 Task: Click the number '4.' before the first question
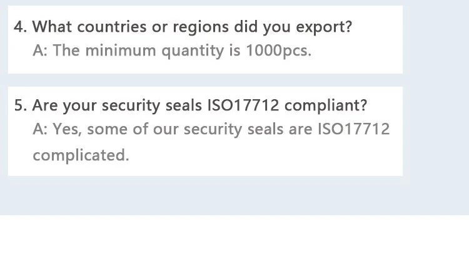coord(21,27)
